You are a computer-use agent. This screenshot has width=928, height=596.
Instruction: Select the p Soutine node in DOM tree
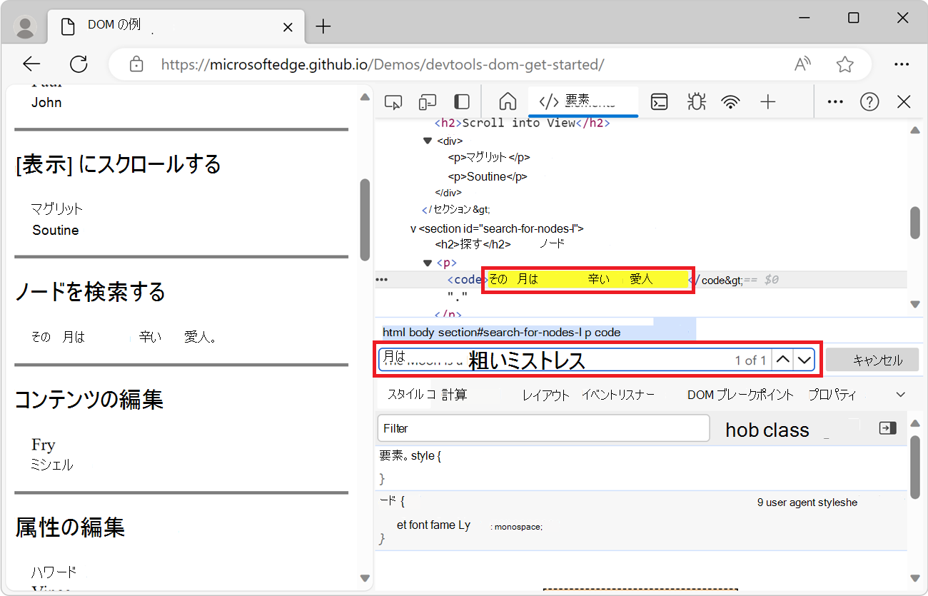coord(488,176)
